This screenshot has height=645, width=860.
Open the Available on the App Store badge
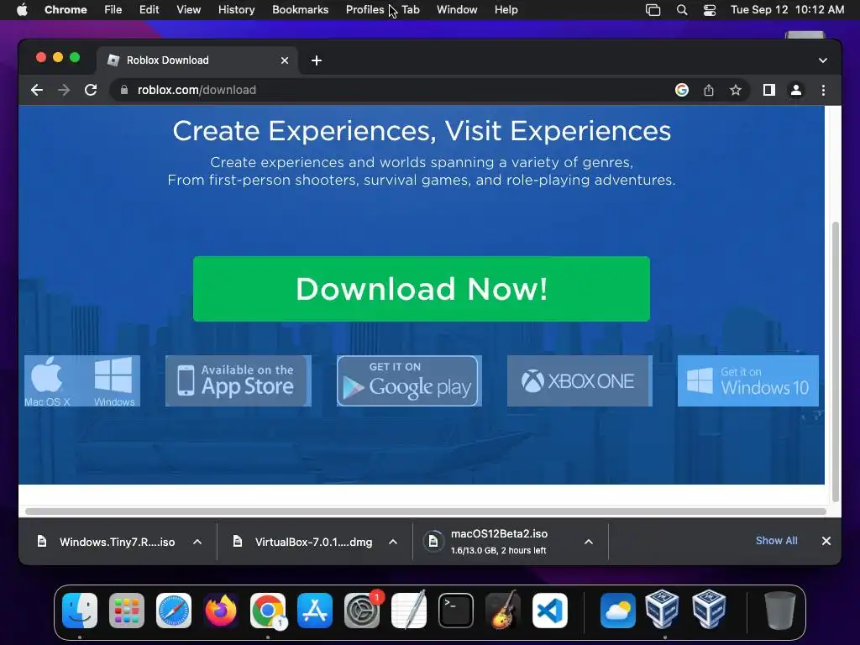238,381
